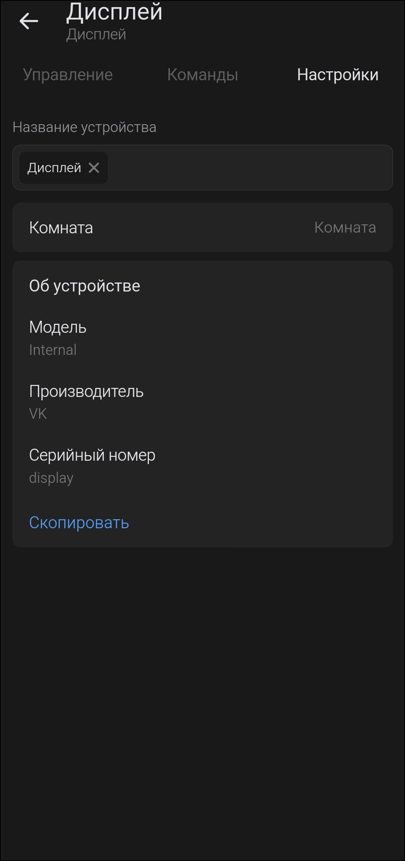Tap the large Дисплей header title
Screen dimensions: 405x861
(x=114, y=12)
